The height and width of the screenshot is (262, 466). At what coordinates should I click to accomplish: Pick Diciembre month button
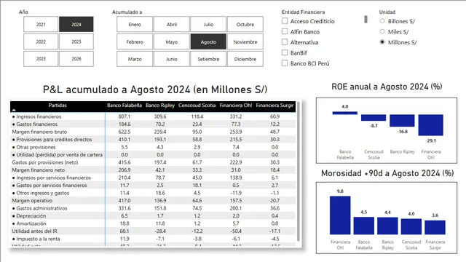tap(245, 59)
